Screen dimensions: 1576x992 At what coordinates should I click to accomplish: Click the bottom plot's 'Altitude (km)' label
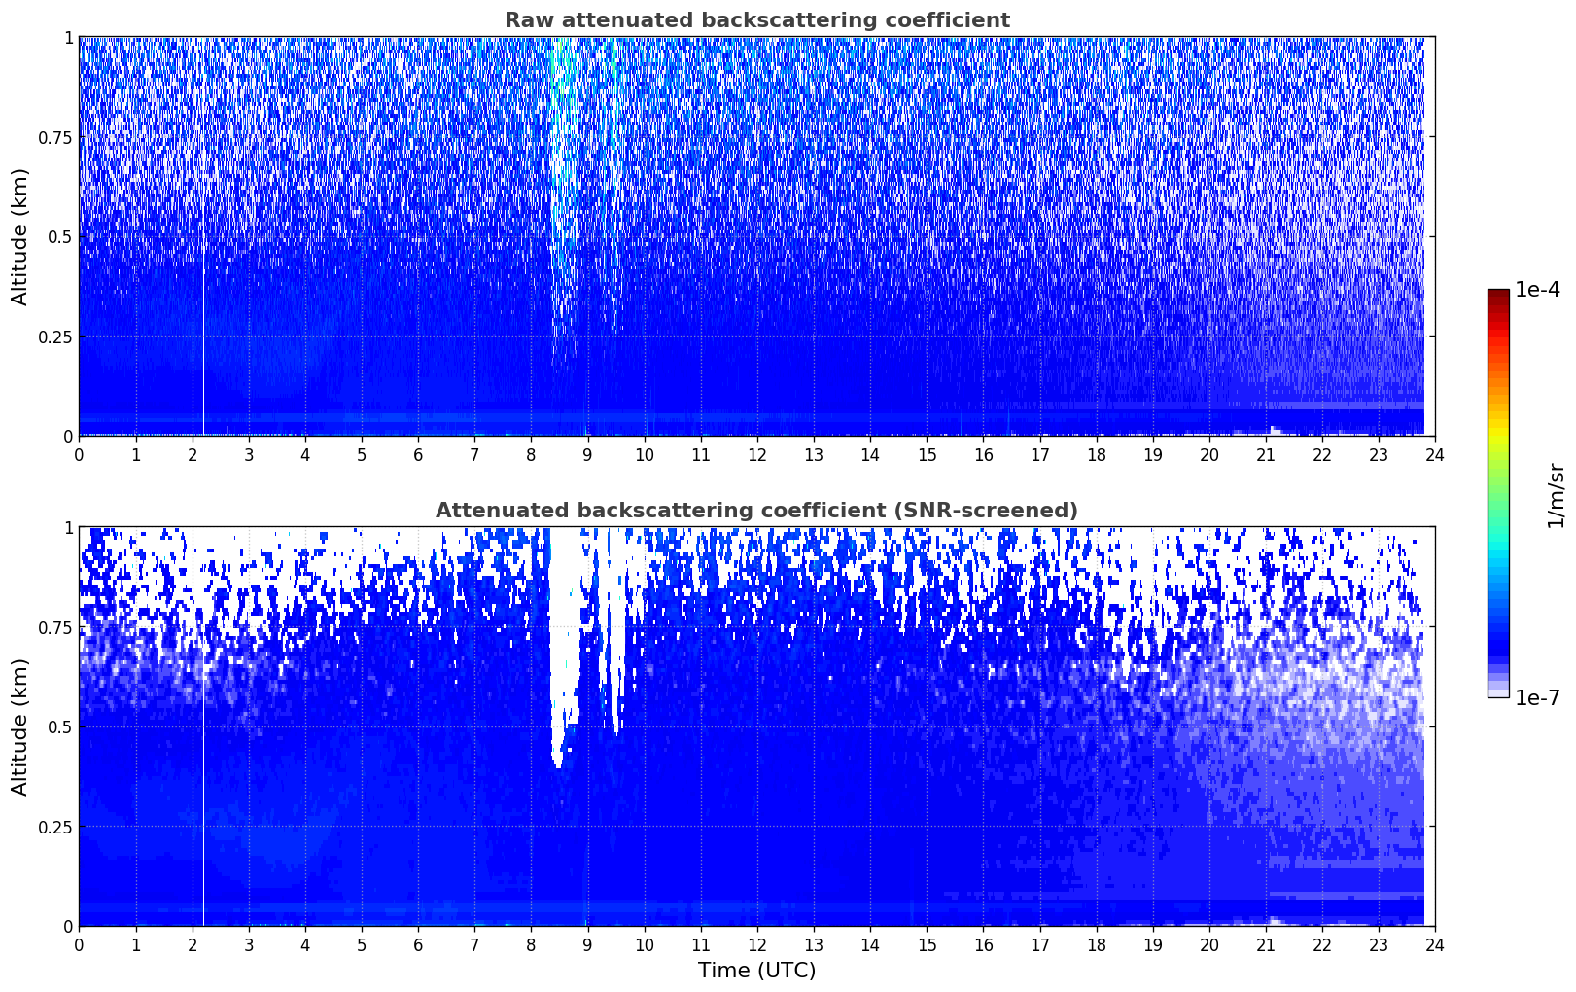coord(20,726)
